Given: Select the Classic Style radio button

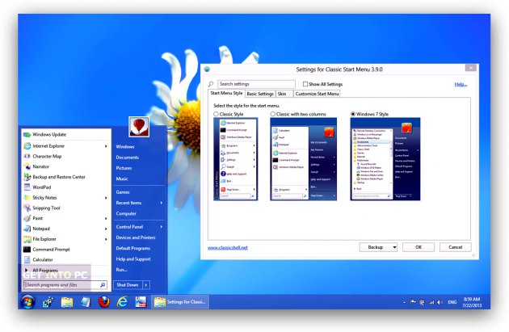Looking at the screenshot, I should click(216, 114).
